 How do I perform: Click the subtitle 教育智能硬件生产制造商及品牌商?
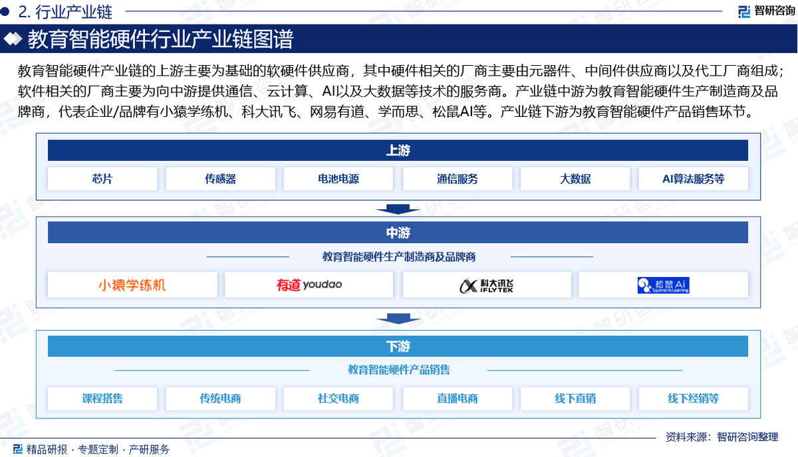(399, 256)
